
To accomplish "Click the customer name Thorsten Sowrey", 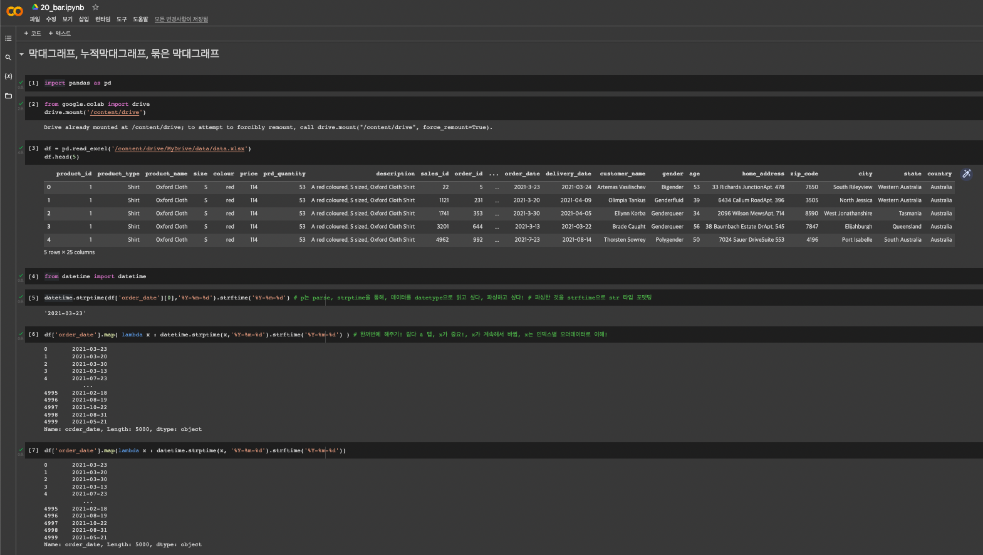I will pos(625,239).
